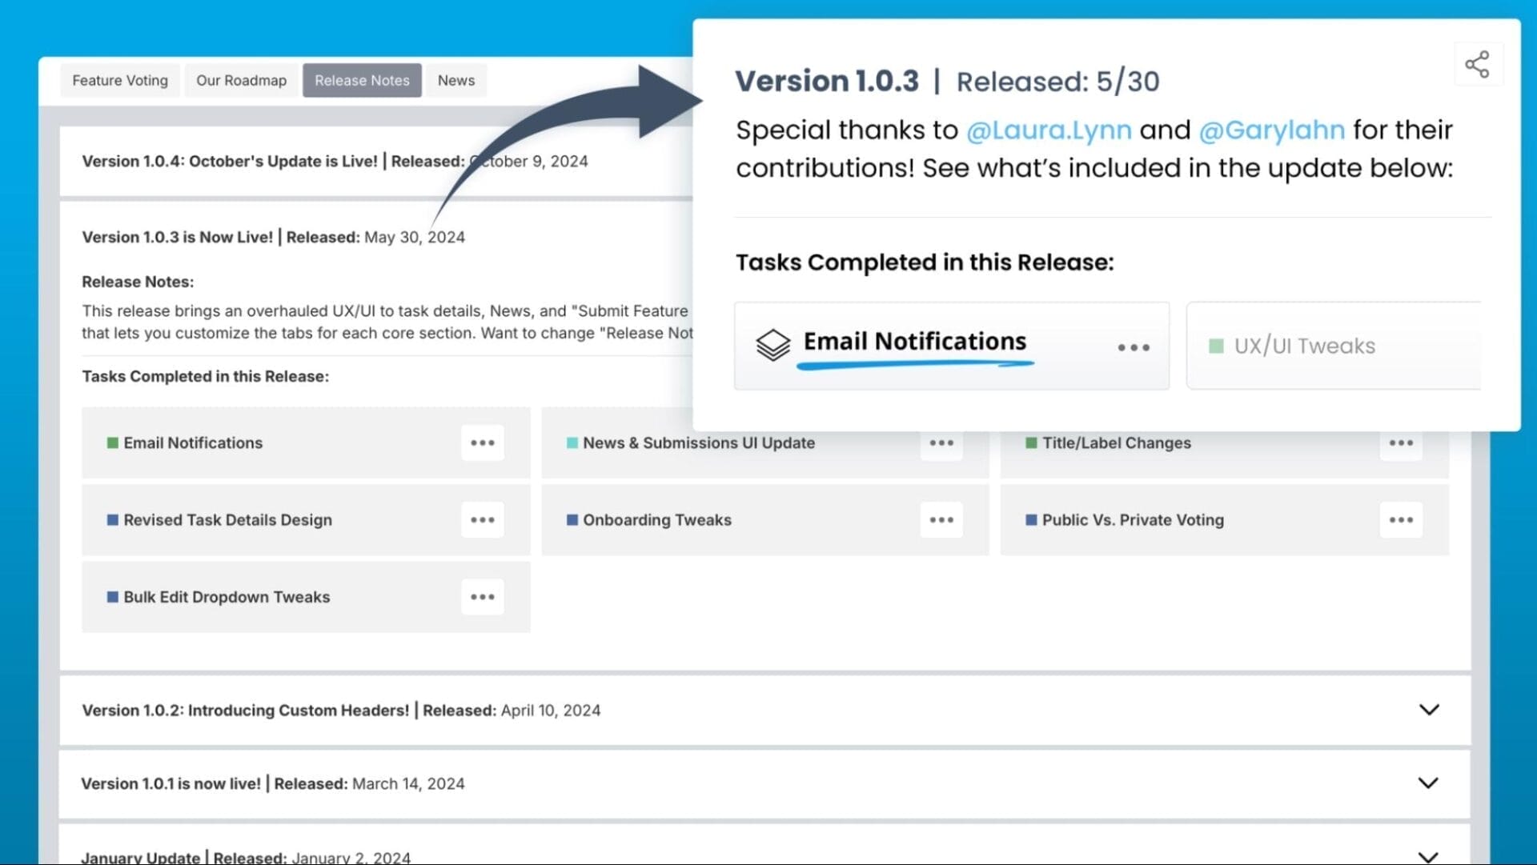
Task: Expand Version 1.0.2 release chevron
Action: pyautogui.click(x=1429, y=710)
